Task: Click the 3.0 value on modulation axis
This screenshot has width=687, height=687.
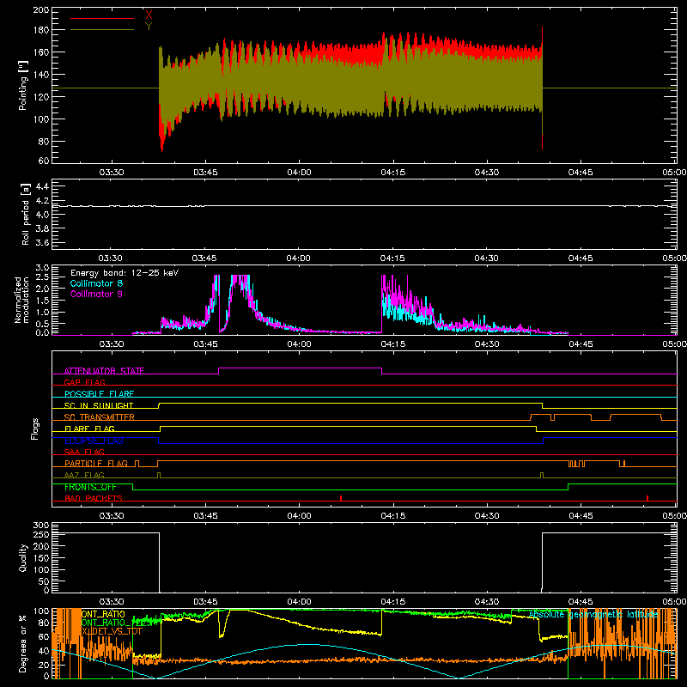Action: click(42, 268)
